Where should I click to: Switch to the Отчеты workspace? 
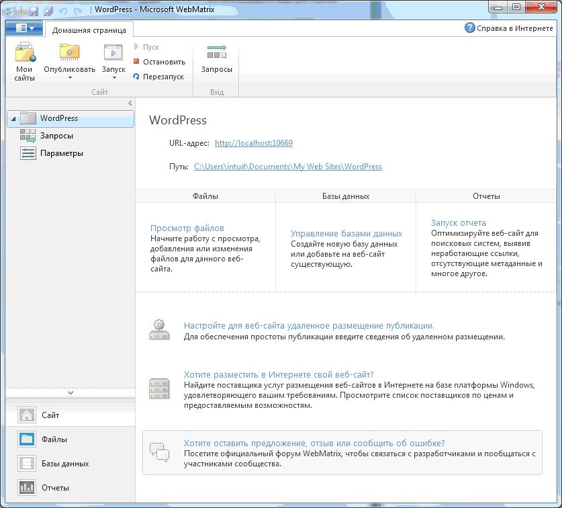point(71,488)
